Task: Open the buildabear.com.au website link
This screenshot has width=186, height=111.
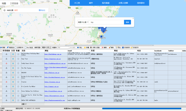Action: click(53, 54)
